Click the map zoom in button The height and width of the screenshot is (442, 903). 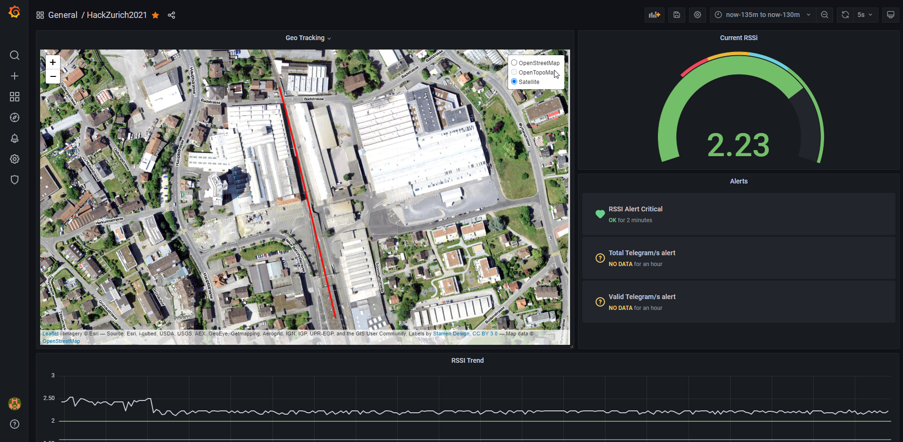(53, 62)
